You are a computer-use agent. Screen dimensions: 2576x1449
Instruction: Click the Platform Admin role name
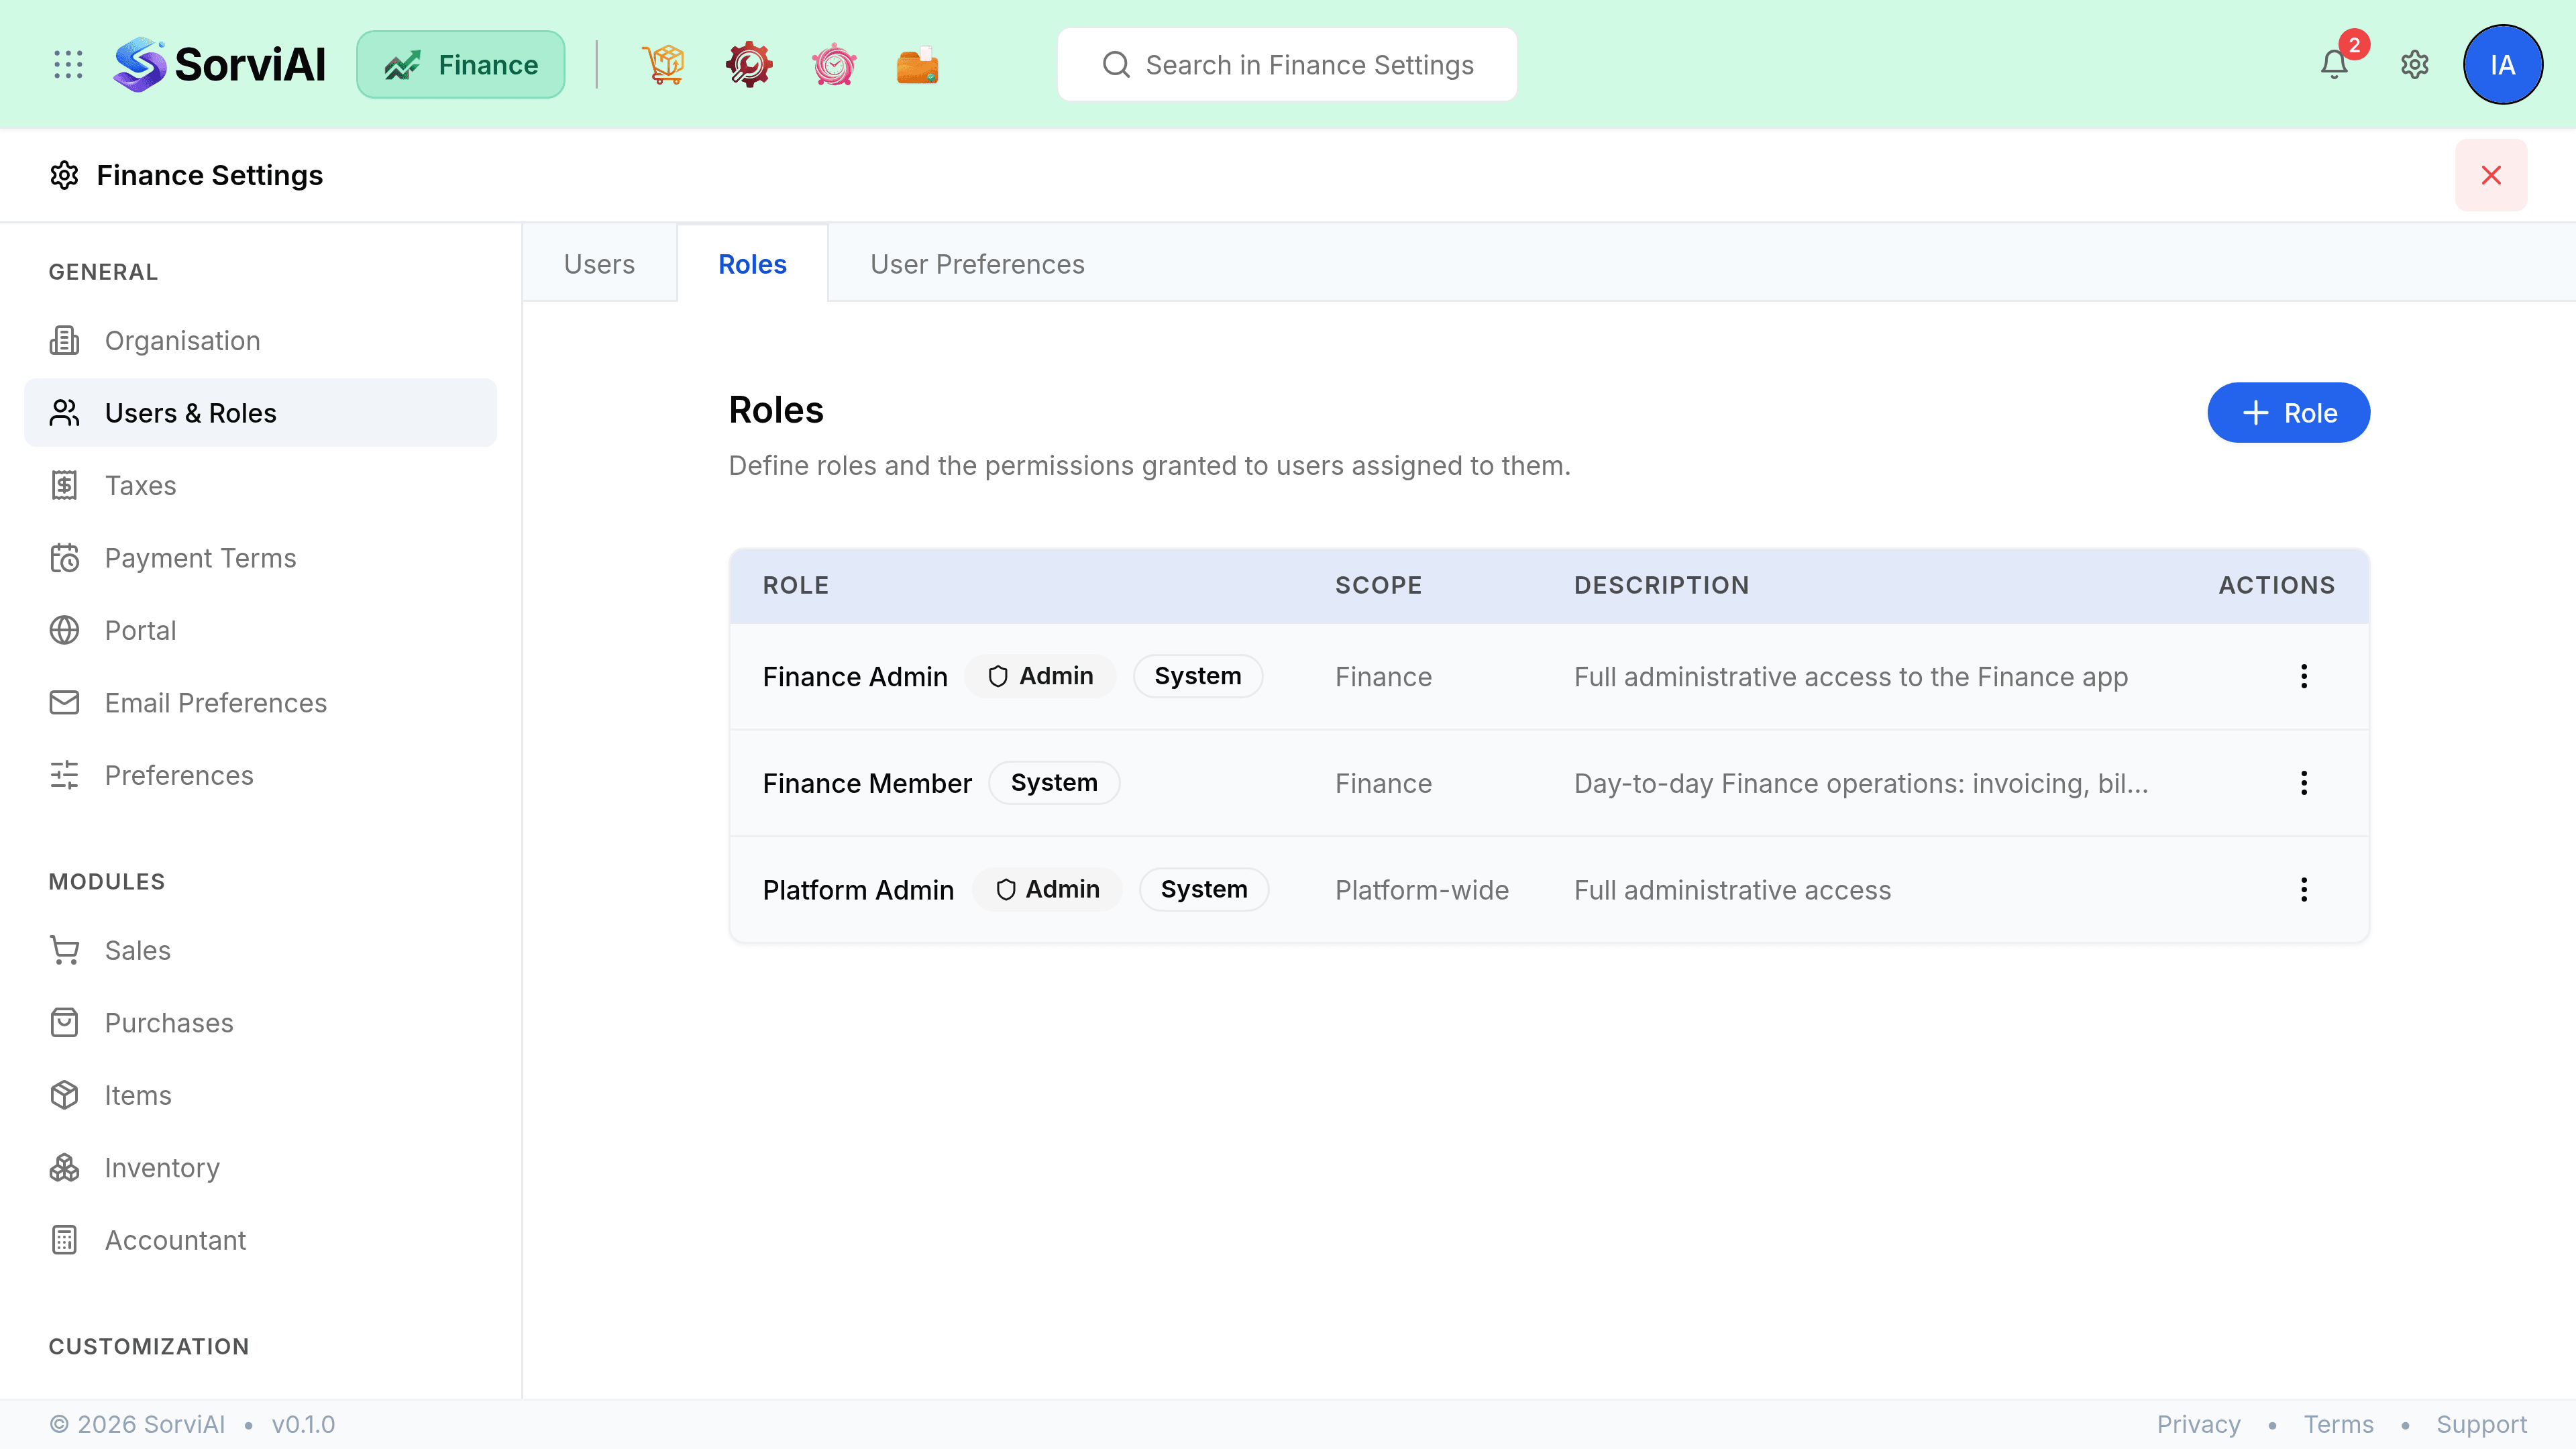pos(858,890)
